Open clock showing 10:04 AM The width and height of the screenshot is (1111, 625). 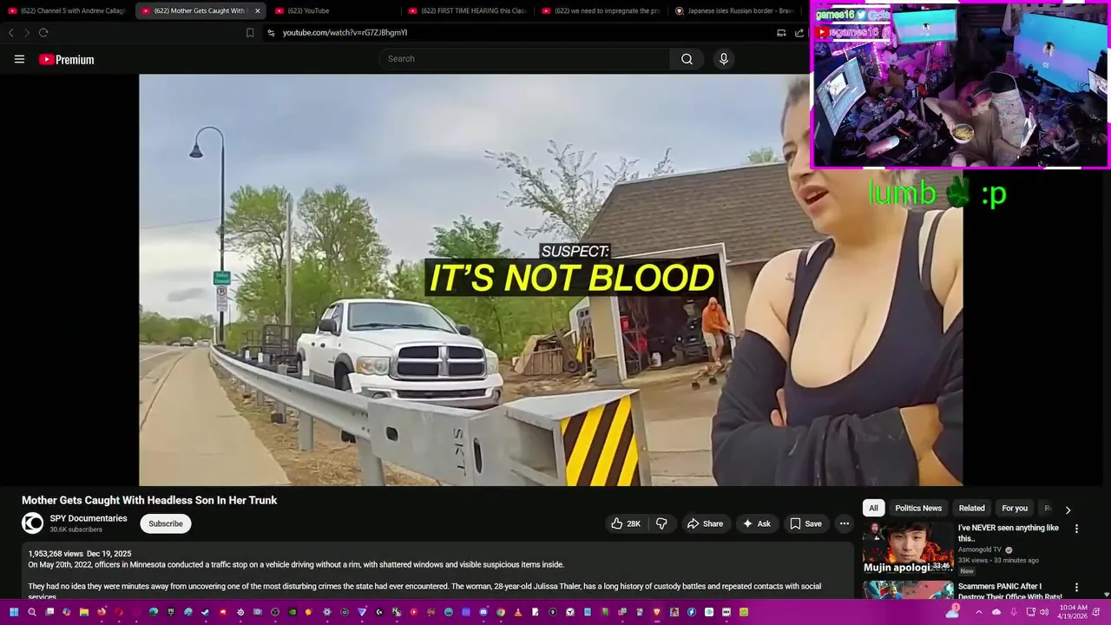(x=1073, y=612)
